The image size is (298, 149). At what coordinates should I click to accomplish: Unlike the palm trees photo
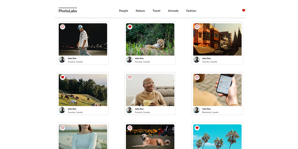(x=197, y=128)
